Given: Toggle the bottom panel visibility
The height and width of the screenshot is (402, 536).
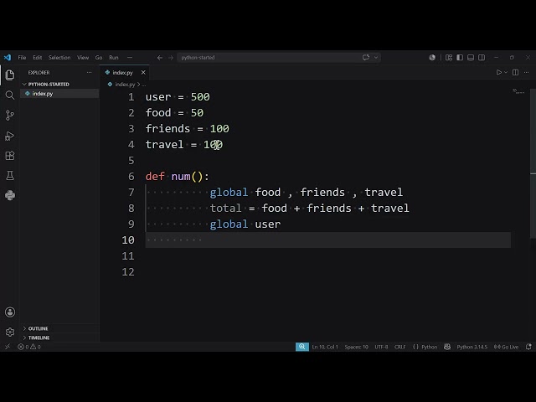Looking at the screenshot, I should pos(471,58).
